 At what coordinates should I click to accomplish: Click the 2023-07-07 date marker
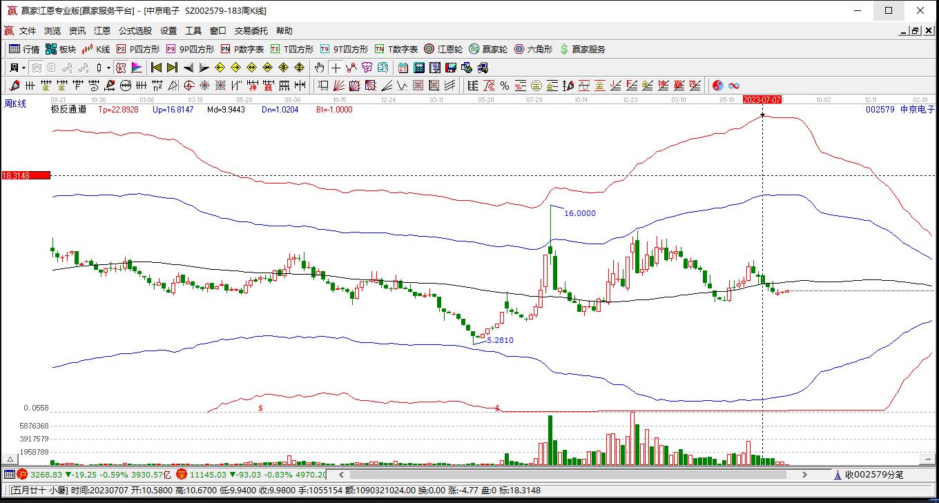click(762, 99)
